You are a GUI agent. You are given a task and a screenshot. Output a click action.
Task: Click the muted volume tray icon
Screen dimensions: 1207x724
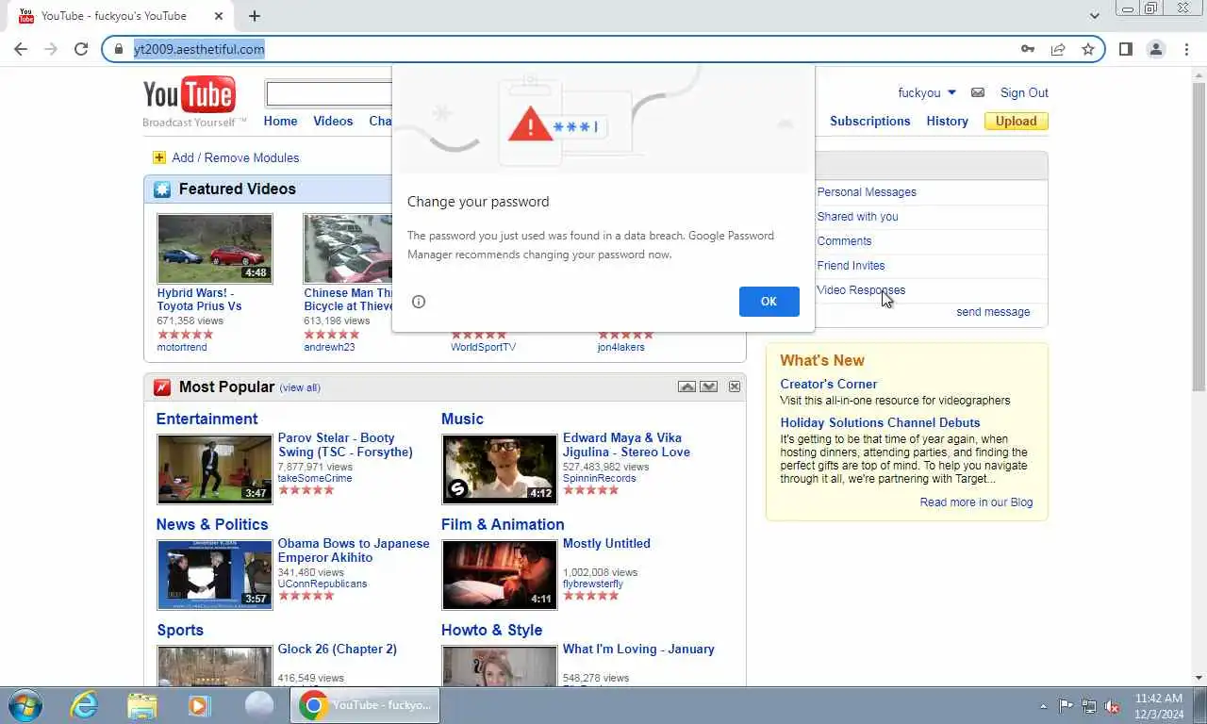(1112, 706)
